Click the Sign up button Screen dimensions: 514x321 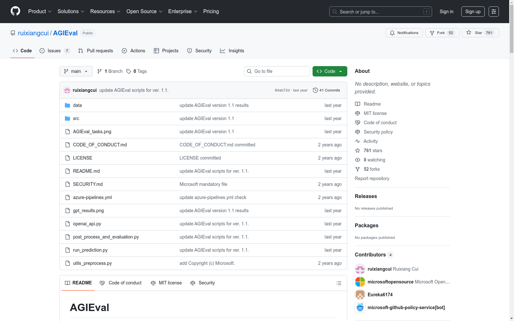pyautogui.click(x=473, y=12)
